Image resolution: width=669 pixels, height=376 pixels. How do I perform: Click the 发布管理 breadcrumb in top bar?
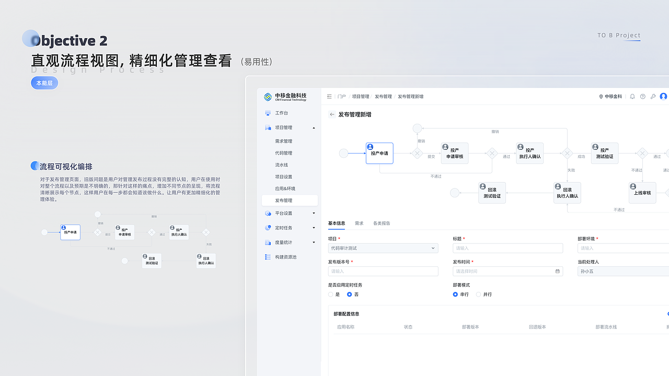coord(383,97)
